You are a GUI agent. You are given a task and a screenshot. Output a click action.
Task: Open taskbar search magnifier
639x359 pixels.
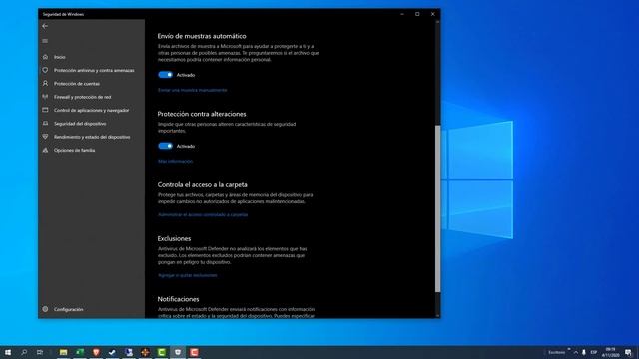[x=24, y=352]
